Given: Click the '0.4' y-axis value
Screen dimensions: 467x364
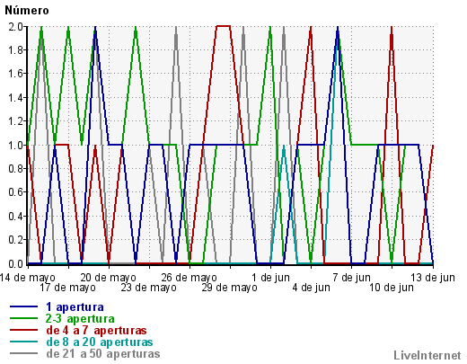Looking at the screenshot, I should click(x=15, y=217).
